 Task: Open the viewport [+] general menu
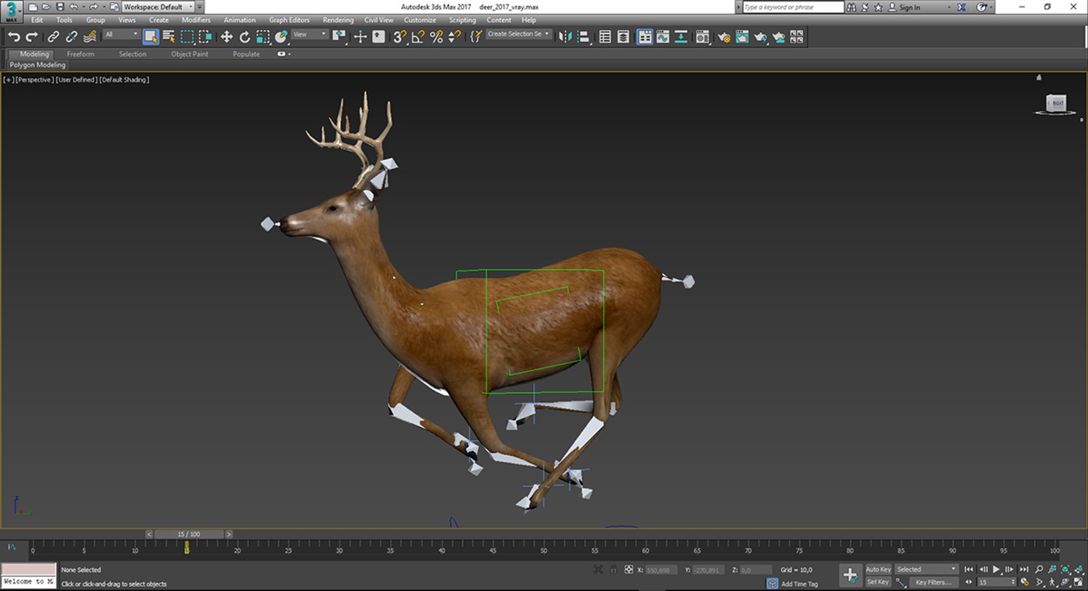pos(8,80)
